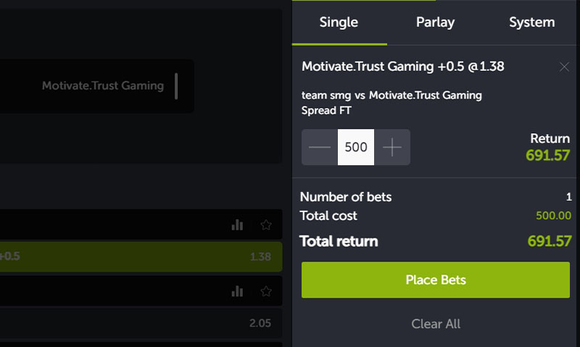Select the 2.05 odds option
Image resolution: width=580 pixels, height=347 pixels.
click(141, 323)
